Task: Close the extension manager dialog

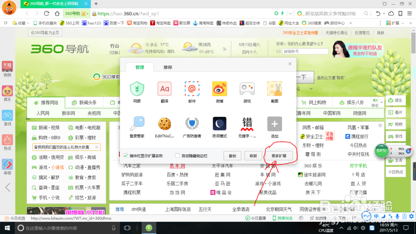Action: (290, 64)
